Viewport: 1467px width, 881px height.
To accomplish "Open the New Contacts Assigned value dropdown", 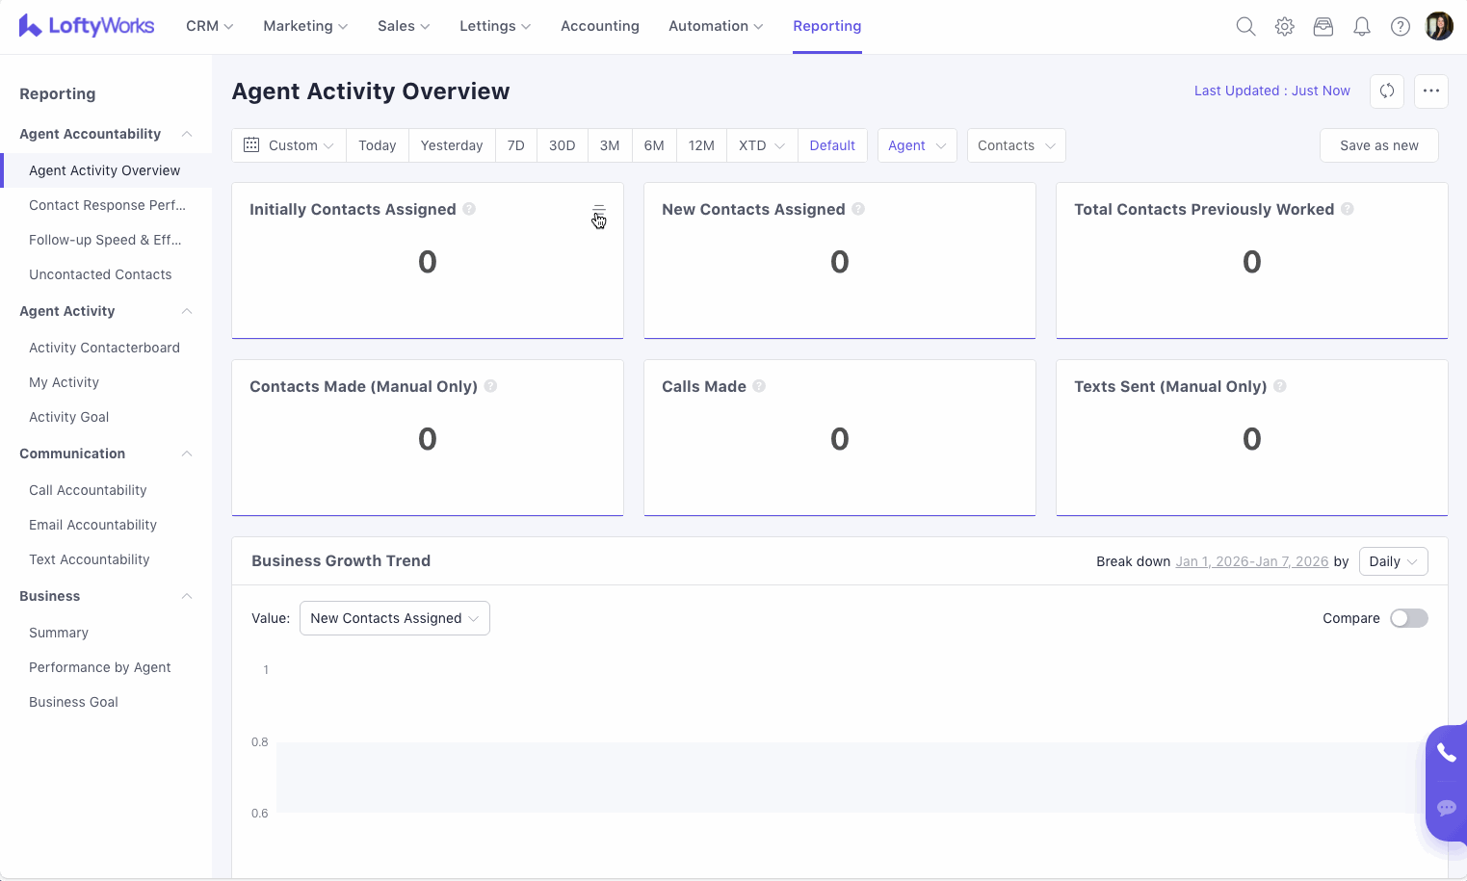I will pyautogui.click(x=394, y=618).
